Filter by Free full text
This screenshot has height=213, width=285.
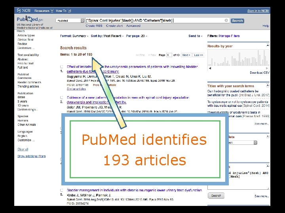click(25, 64)
